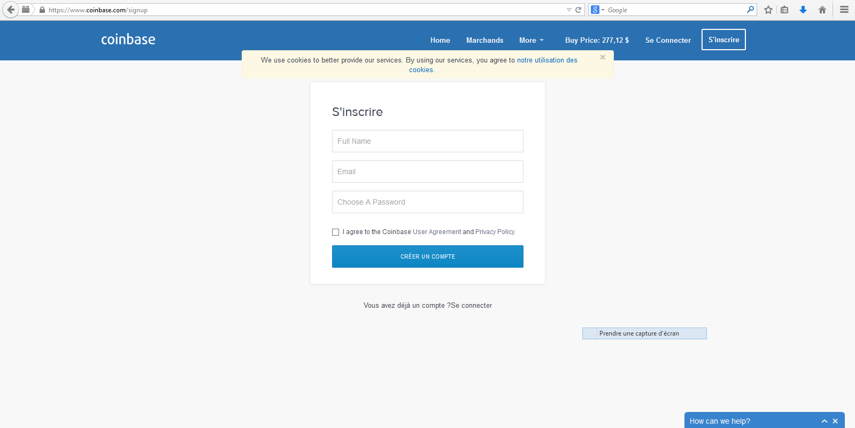855x428 pixels.
Task: Go to the browser home page icon
Action: point(822,10)
